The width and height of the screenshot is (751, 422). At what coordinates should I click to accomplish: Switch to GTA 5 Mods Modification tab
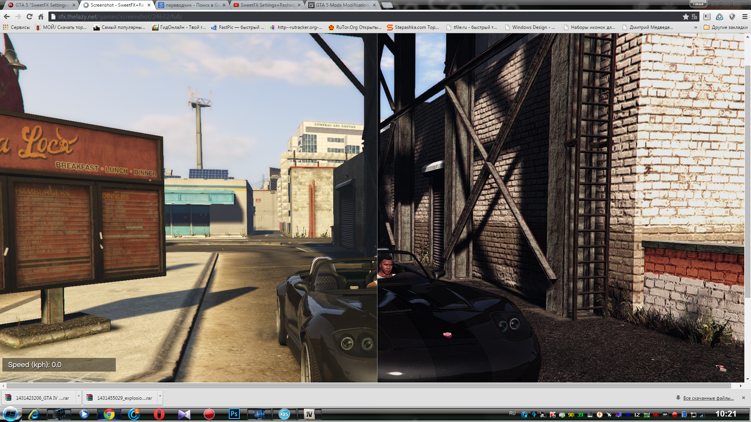341,5
